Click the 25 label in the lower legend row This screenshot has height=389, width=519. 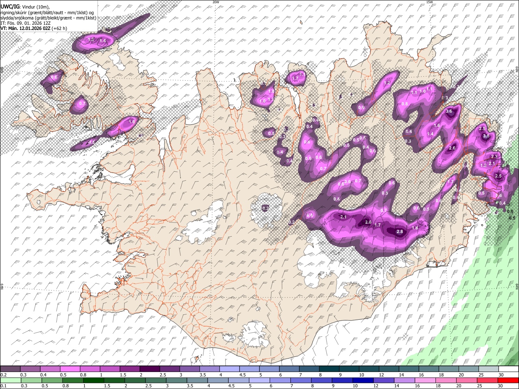click(x=480, y=386)
